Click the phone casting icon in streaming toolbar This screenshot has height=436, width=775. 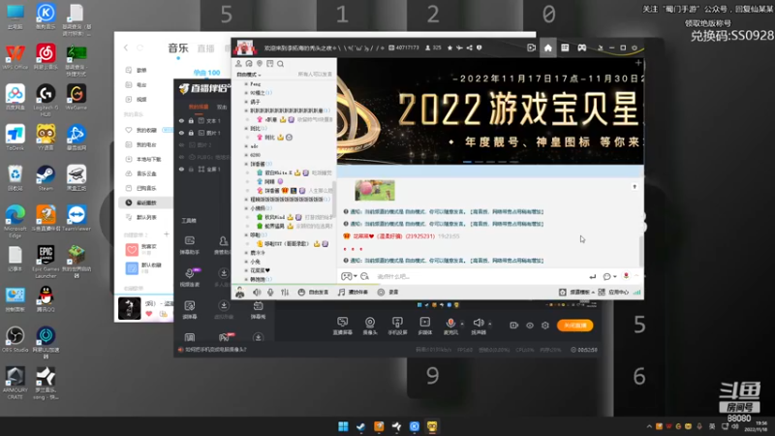(x=397, y=327)
